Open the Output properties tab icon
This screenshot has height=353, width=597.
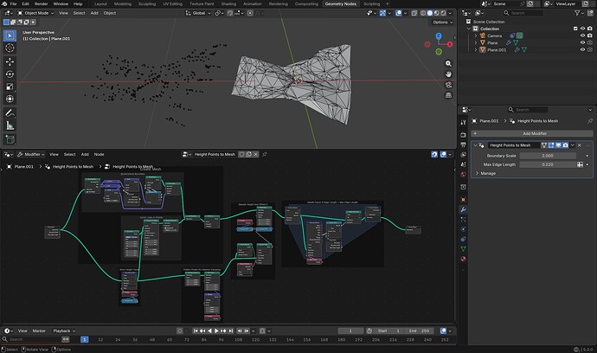pyautogui.click(x=464, y=144)
